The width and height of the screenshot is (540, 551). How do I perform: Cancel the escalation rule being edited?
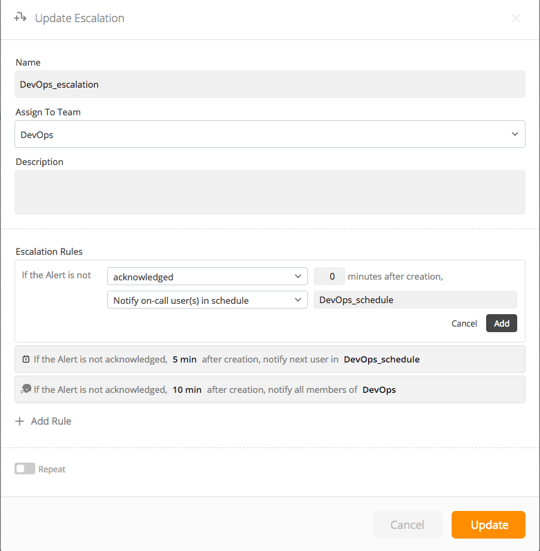coord(464,324)
